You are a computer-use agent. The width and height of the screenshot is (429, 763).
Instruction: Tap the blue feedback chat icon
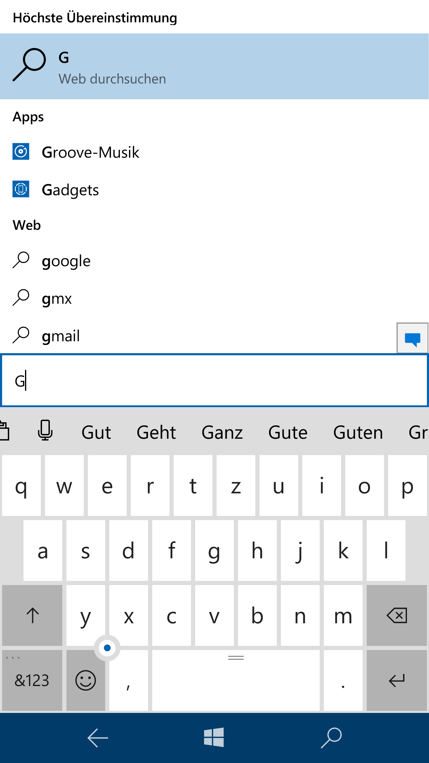pos(413,339)
